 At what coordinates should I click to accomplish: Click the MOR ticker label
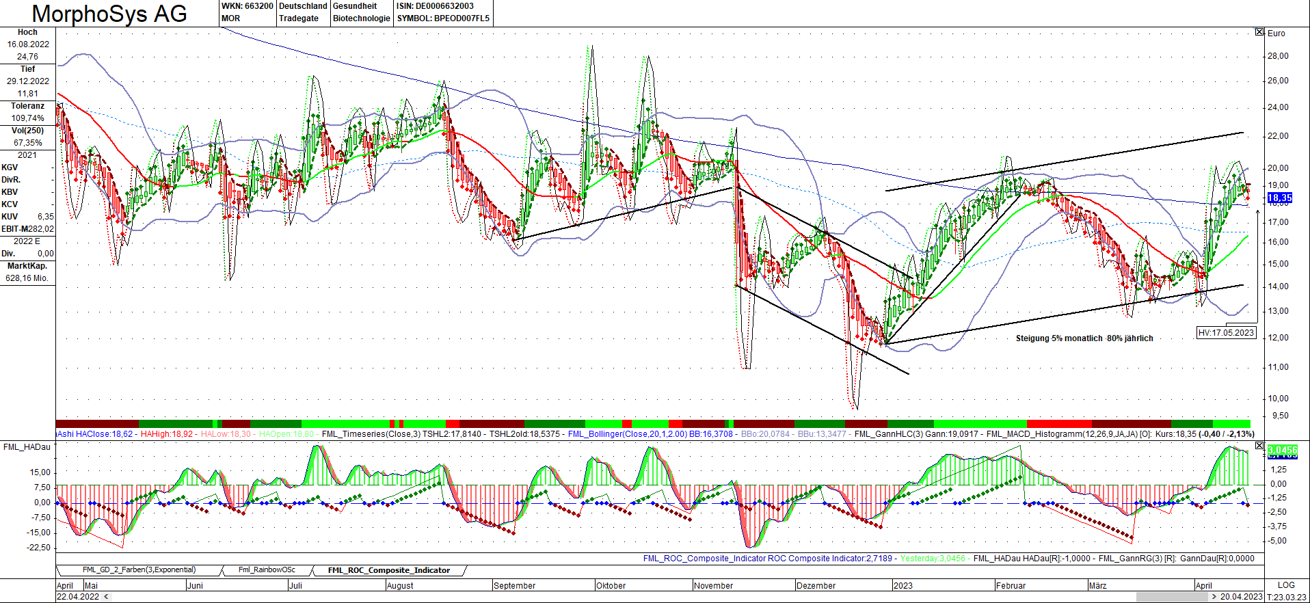coord(231,18)
